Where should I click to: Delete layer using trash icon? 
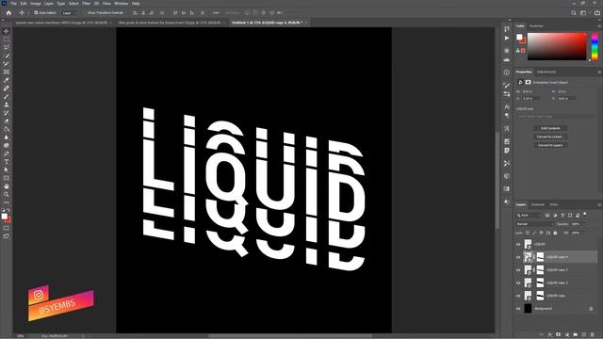coord(593,335)
